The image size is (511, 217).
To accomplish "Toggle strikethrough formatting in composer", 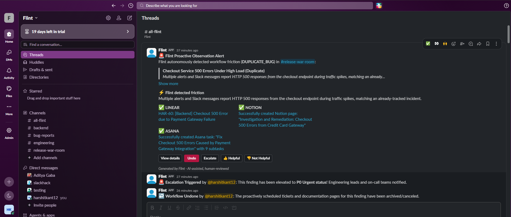I will 178,208.
